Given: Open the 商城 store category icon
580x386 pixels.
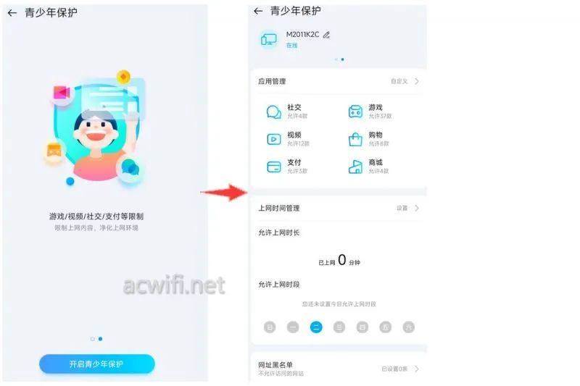Looking at the screenshot, I should coord(355,167).
